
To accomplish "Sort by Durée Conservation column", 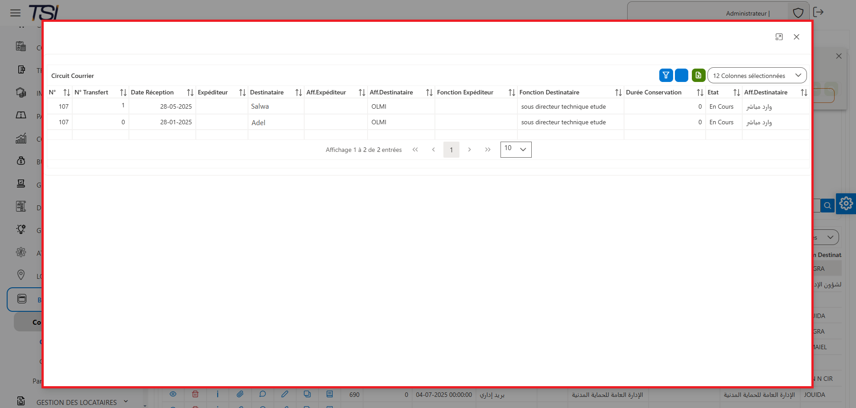I will [700, 92].
